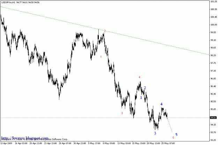Click the 100.90 price axis label
Image resolution: width=218 pixels, height=145 pixels.
214,9
